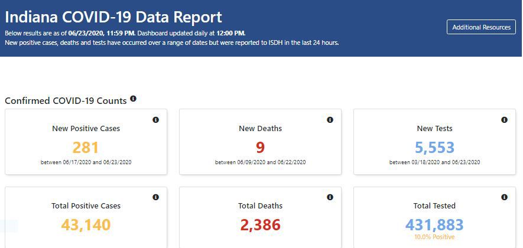This screenshot has width=523, height=248.
Task: Click the 43,140 total positive cases figure
Action: click(86, 225)
